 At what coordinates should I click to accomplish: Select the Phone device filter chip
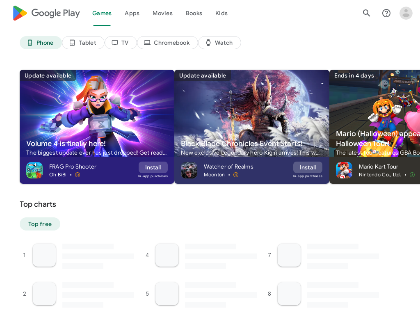point(41,43)
